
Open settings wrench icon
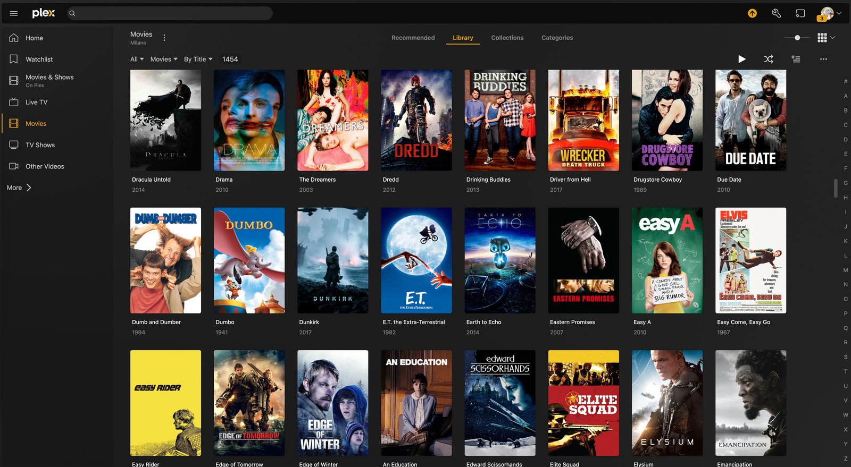pyautogui.click(x=776, y=13)
